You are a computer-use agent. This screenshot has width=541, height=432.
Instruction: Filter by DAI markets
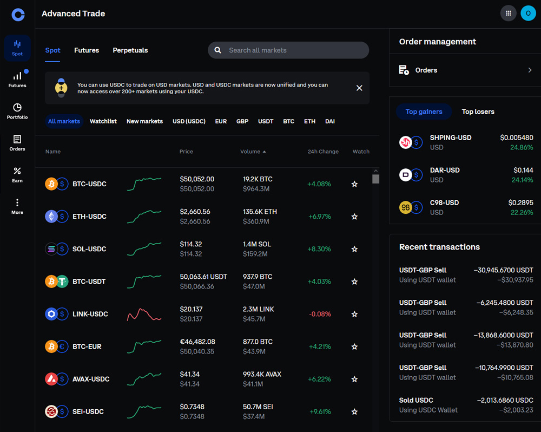click(x=330, y=121)
